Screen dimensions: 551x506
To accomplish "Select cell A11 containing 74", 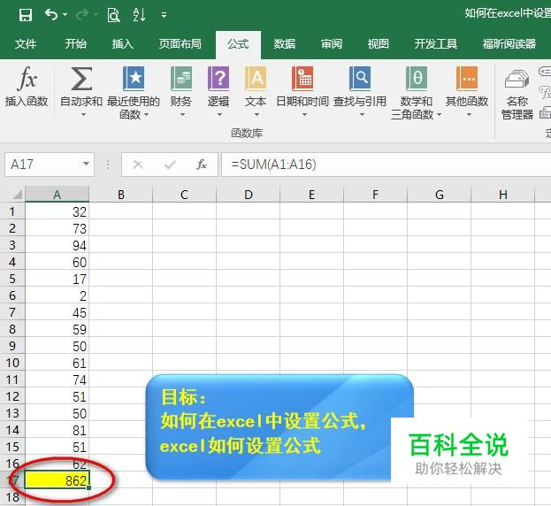I will click(x=57, y=379).
